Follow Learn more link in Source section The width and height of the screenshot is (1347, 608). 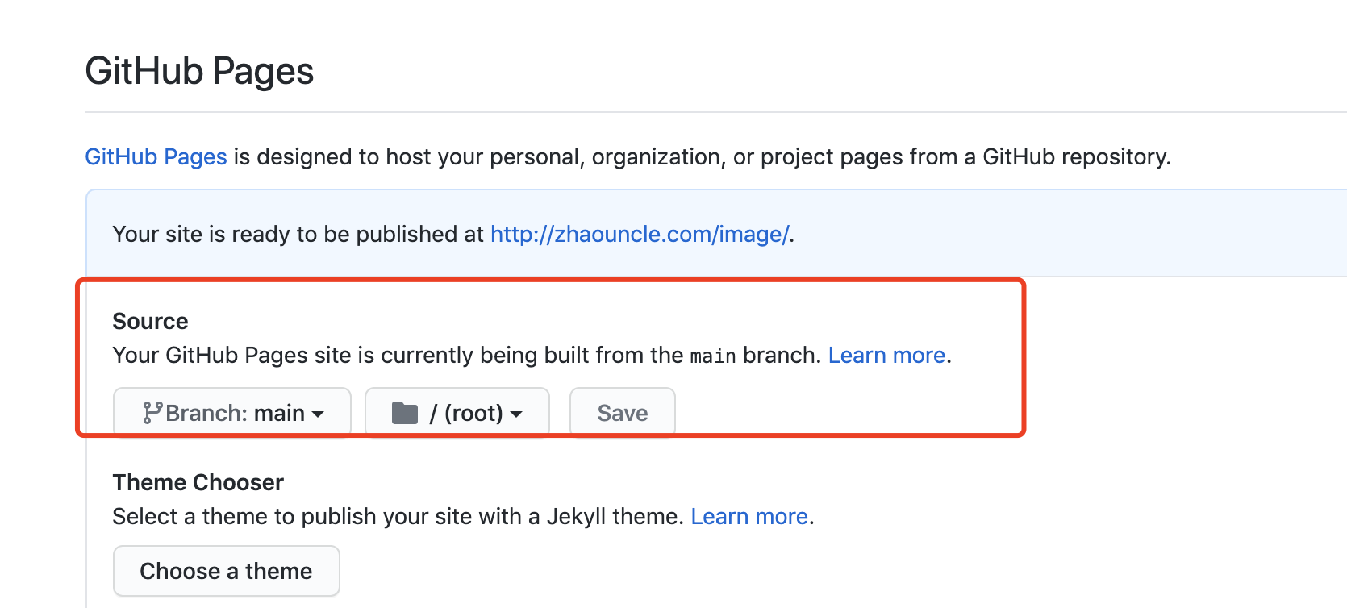click(x=886, y=355)
